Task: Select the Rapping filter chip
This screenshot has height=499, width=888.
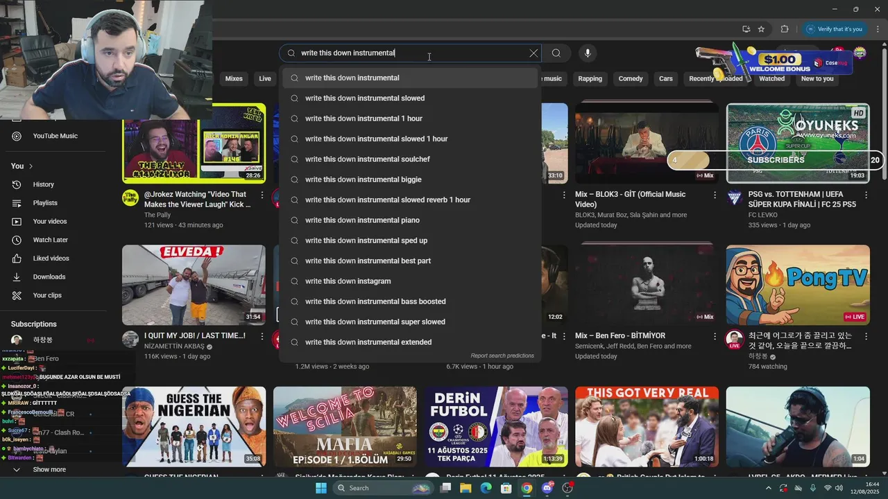Action: (x=590, y=78)
